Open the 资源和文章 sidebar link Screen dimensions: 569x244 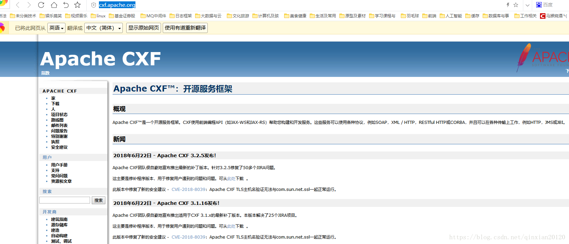pos(61,181)
